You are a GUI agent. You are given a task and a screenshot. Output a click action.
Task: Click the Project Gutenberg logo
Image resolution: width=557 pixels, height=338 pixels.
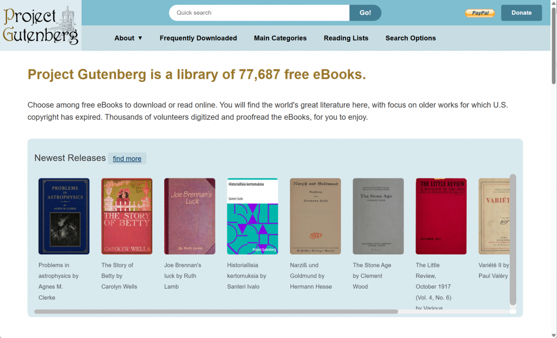pyautogui.click(x=40, y=25)
